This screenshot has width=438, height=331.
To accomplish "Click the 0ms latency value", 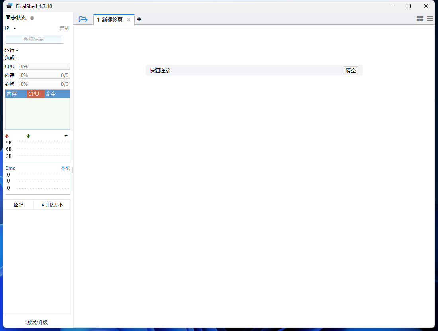I will click(10, 168).
